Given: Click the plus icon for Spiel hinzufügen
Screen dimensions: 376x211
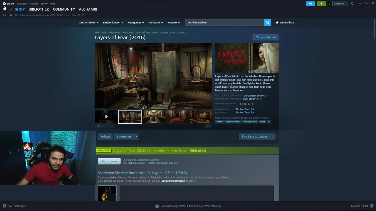Looking at the screenshot, I should tap(4, 206).
